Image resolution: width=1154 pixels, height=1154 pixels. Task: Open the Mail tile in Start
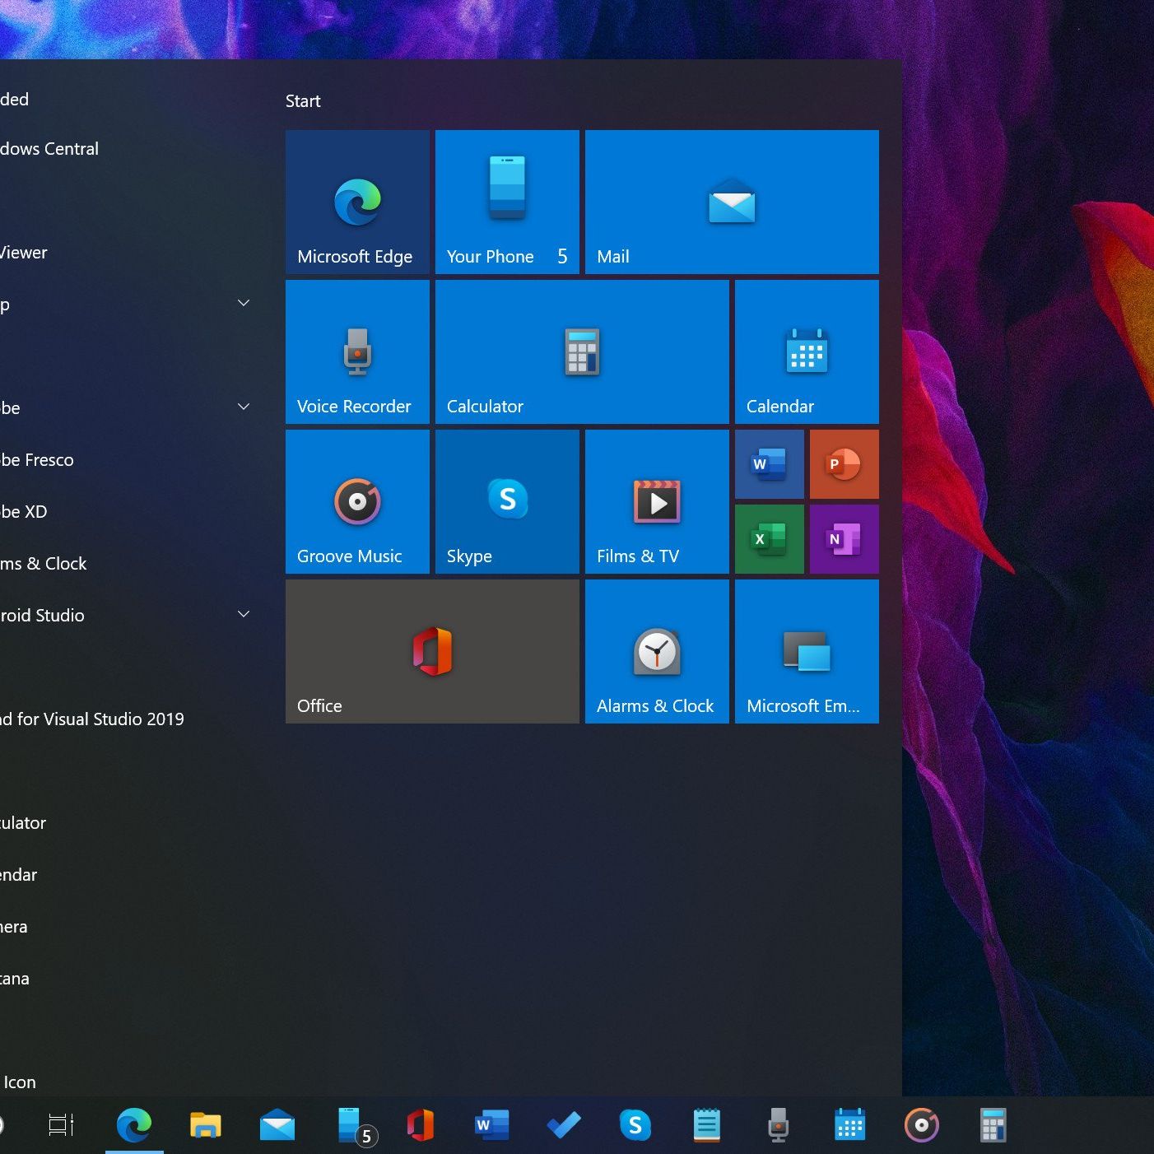coord(732,202)
